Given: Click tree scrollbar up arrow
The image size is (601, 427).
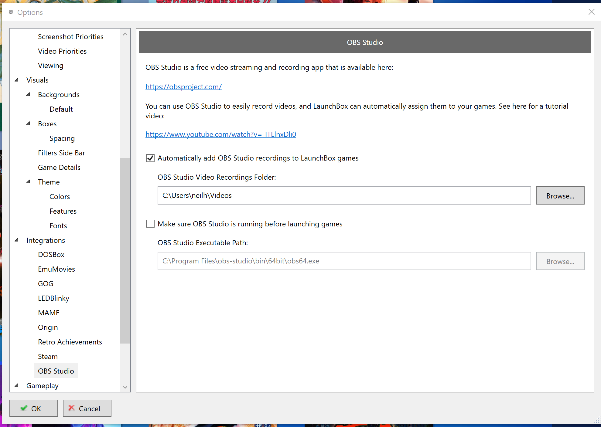Looking at the screenshot, I should pos(125,34).
